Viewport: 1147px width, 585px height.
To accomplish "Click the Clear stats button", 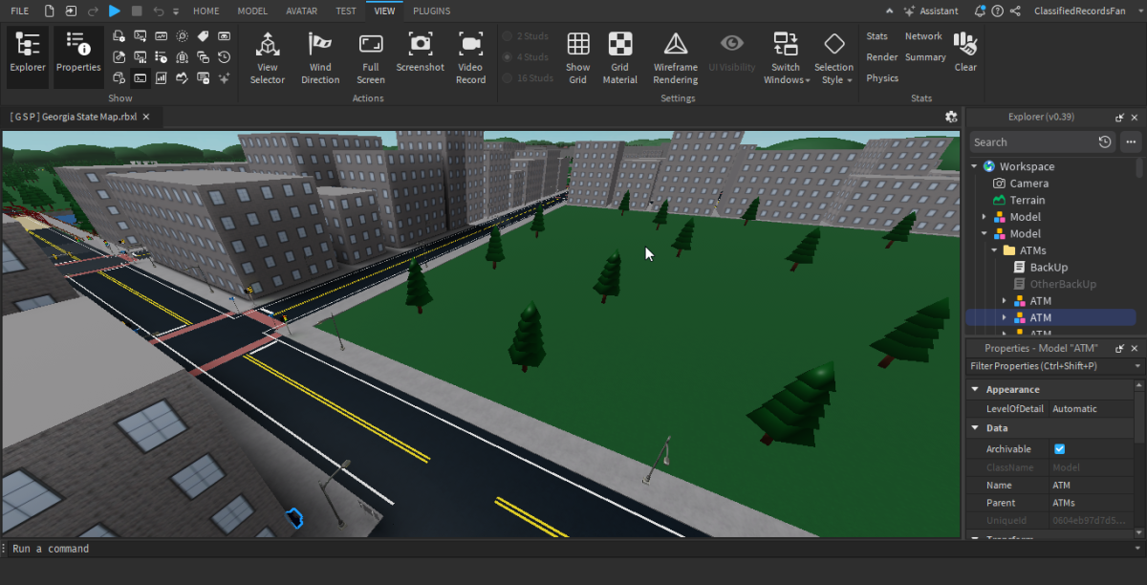I will (x=965, y=53).
